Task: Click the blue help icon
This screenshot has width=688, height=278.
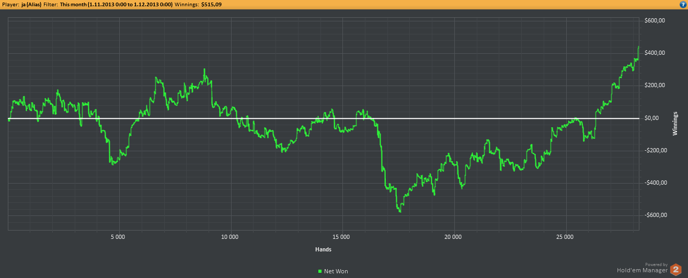Action: [682, 4]
